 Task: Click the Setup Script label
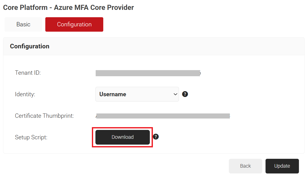pos(31,137)
